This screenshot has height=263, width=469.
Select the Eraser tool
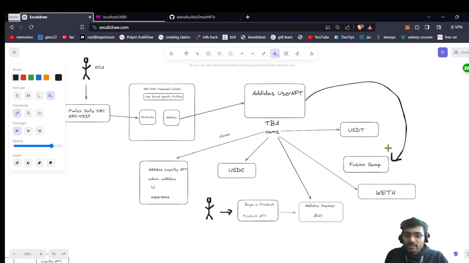tap(297, 54)
